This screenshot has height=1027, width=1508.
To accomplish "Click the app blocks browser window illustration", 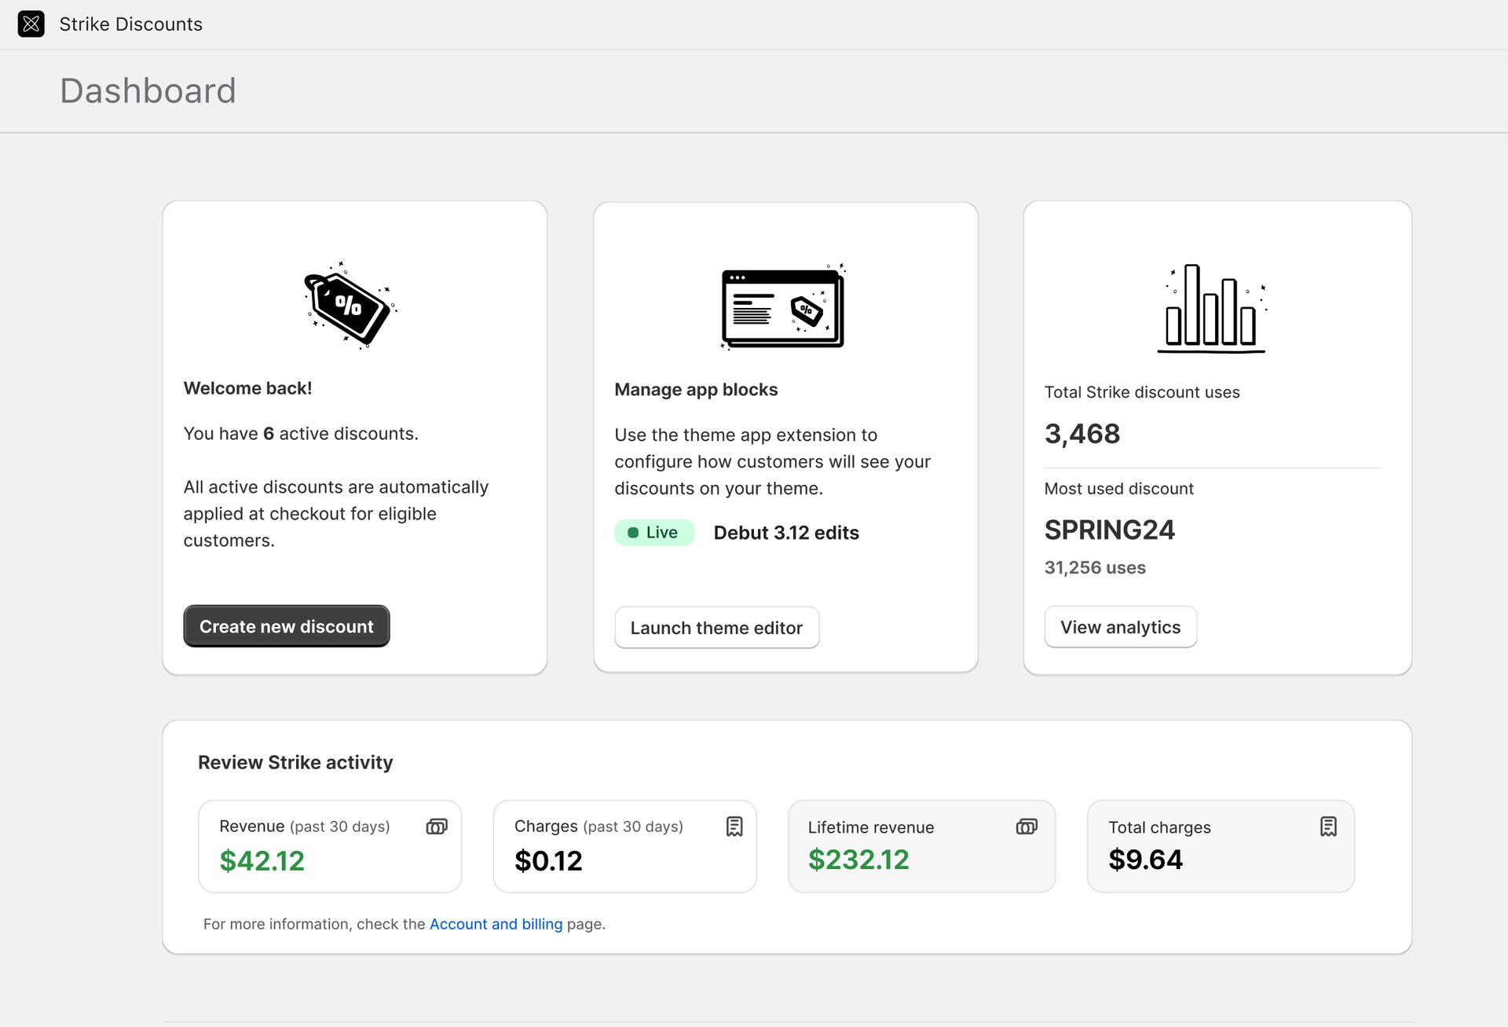I will coord(782,307).
